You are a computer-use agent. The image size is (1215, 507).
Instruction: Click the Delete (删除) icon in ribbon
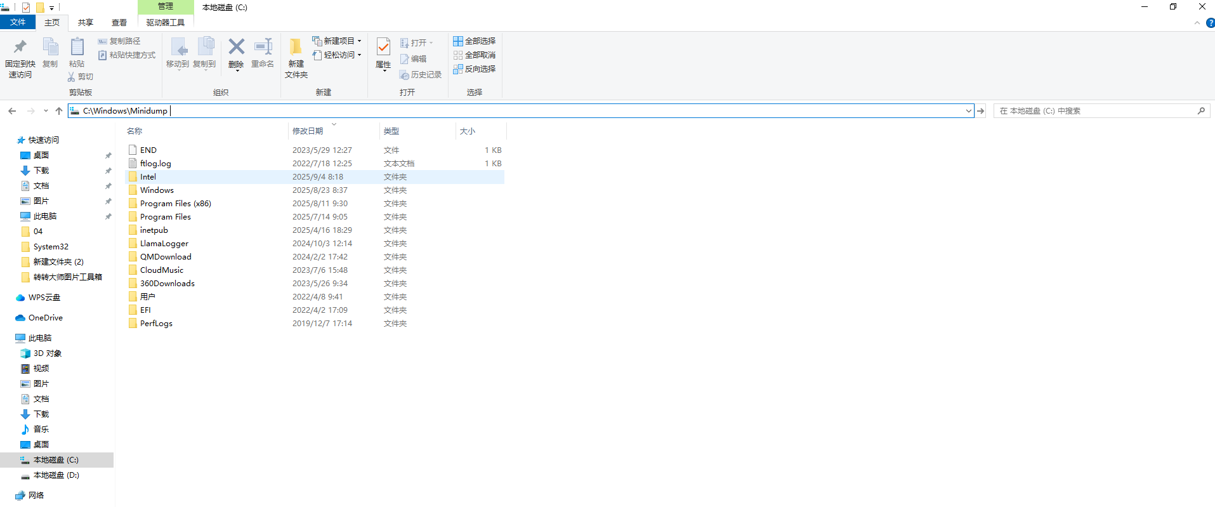(236, 48)
